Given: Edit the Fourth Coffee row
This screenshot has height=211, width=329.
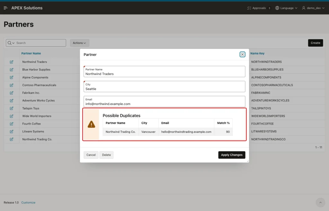Looking at the screenshot, I should (x=12, y=124).
